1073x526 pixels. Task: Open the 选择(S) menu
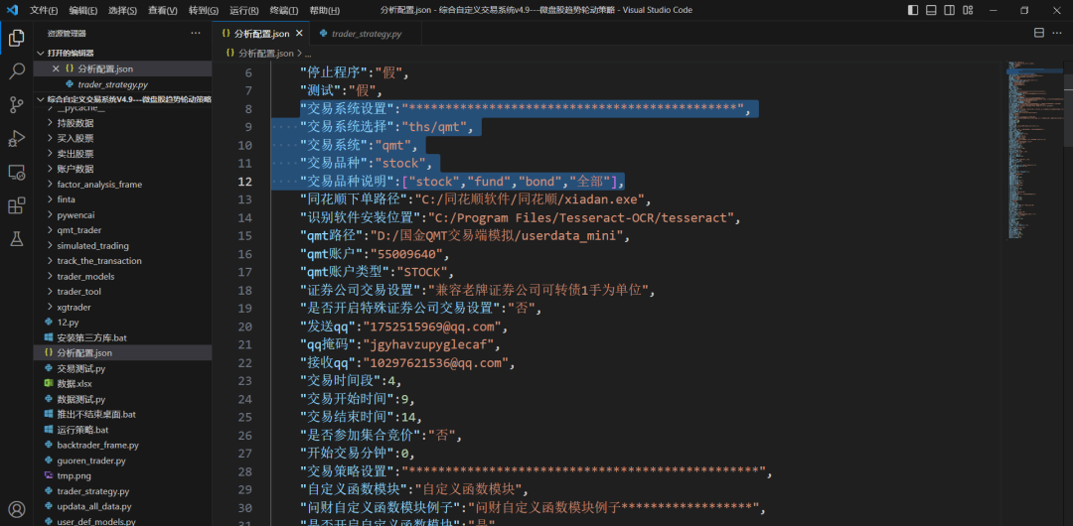pos(122,10)
